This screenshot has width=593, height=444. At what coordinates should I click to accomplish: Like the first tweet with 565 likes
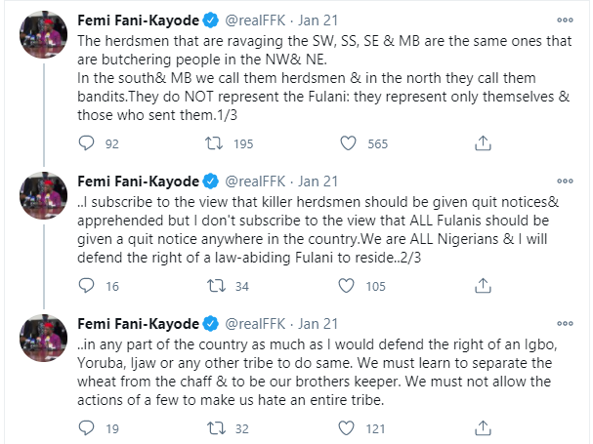pyautogui.click(x=348, y=144)
